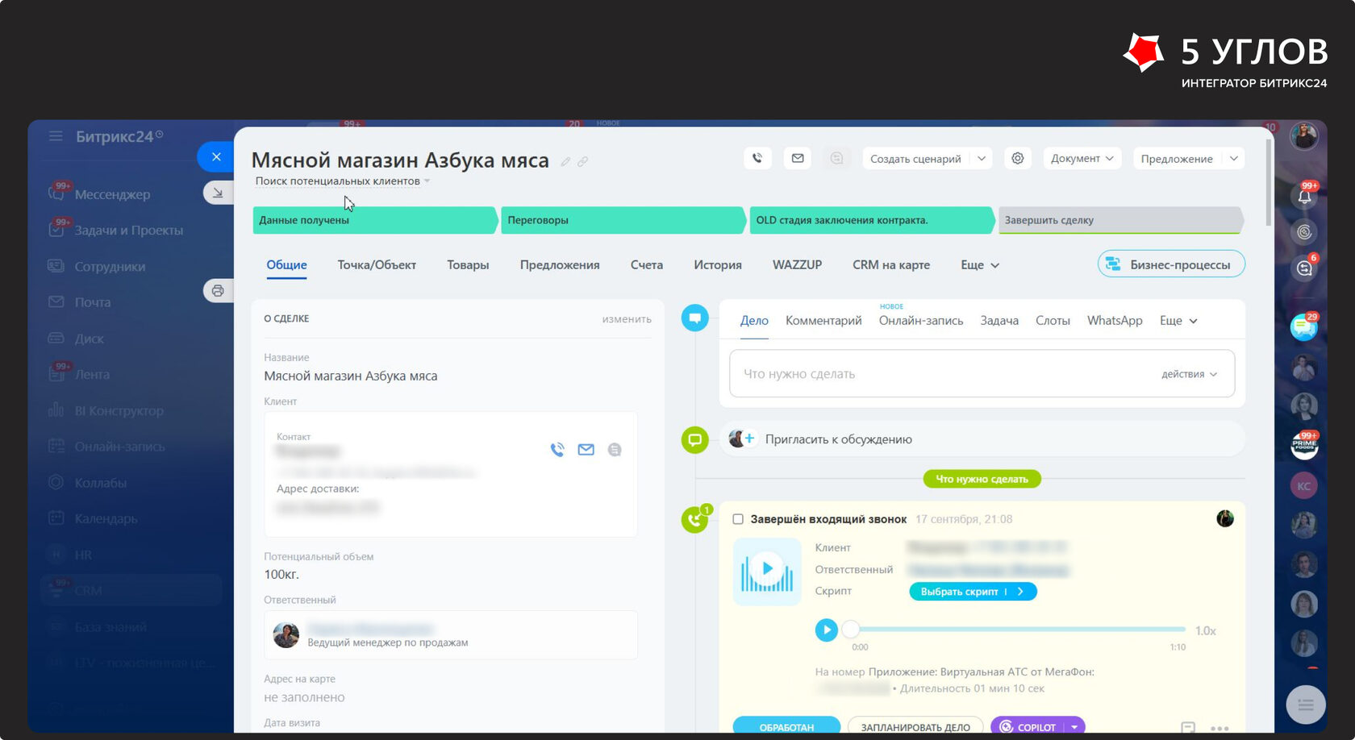Close the deal card with the blue X button
This screenshot has height=740, width=1355.
[216, 156]
